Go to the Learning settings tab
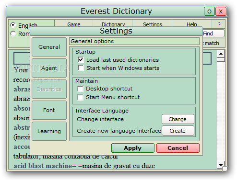 (49, 131)
